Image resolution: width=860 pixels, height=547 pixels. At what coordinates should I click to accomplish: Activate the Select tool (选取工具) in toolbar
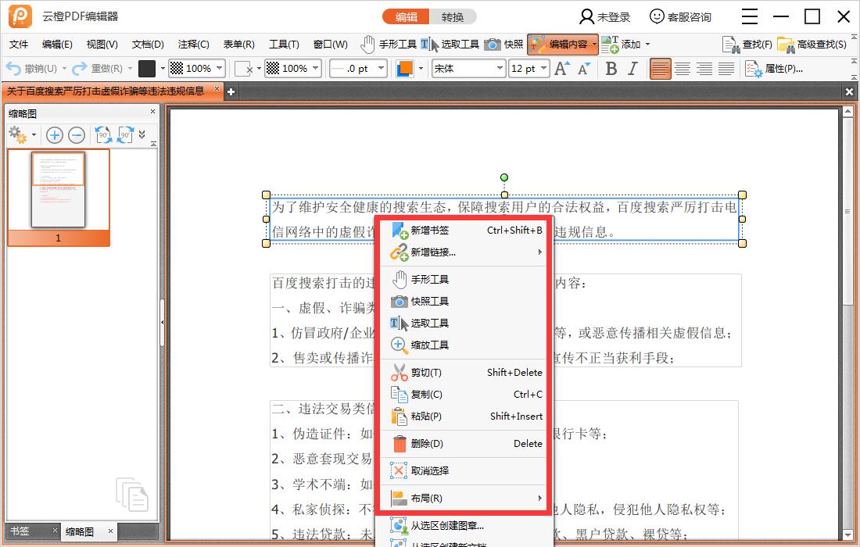tap(450, 45)
